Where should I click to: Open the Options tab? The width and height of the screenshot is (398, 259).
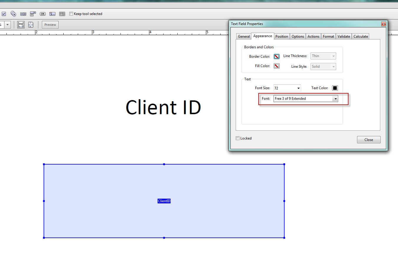click(298, 36)
